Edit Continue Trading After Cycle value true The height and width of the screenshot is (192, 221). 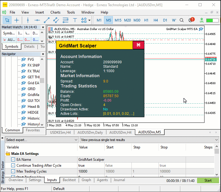point(91,165)
